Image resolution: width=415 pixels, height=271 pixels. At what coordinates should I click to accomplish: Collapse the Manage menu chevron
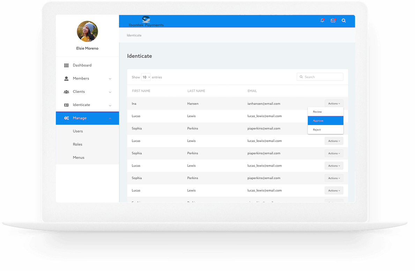click(110, 119)
